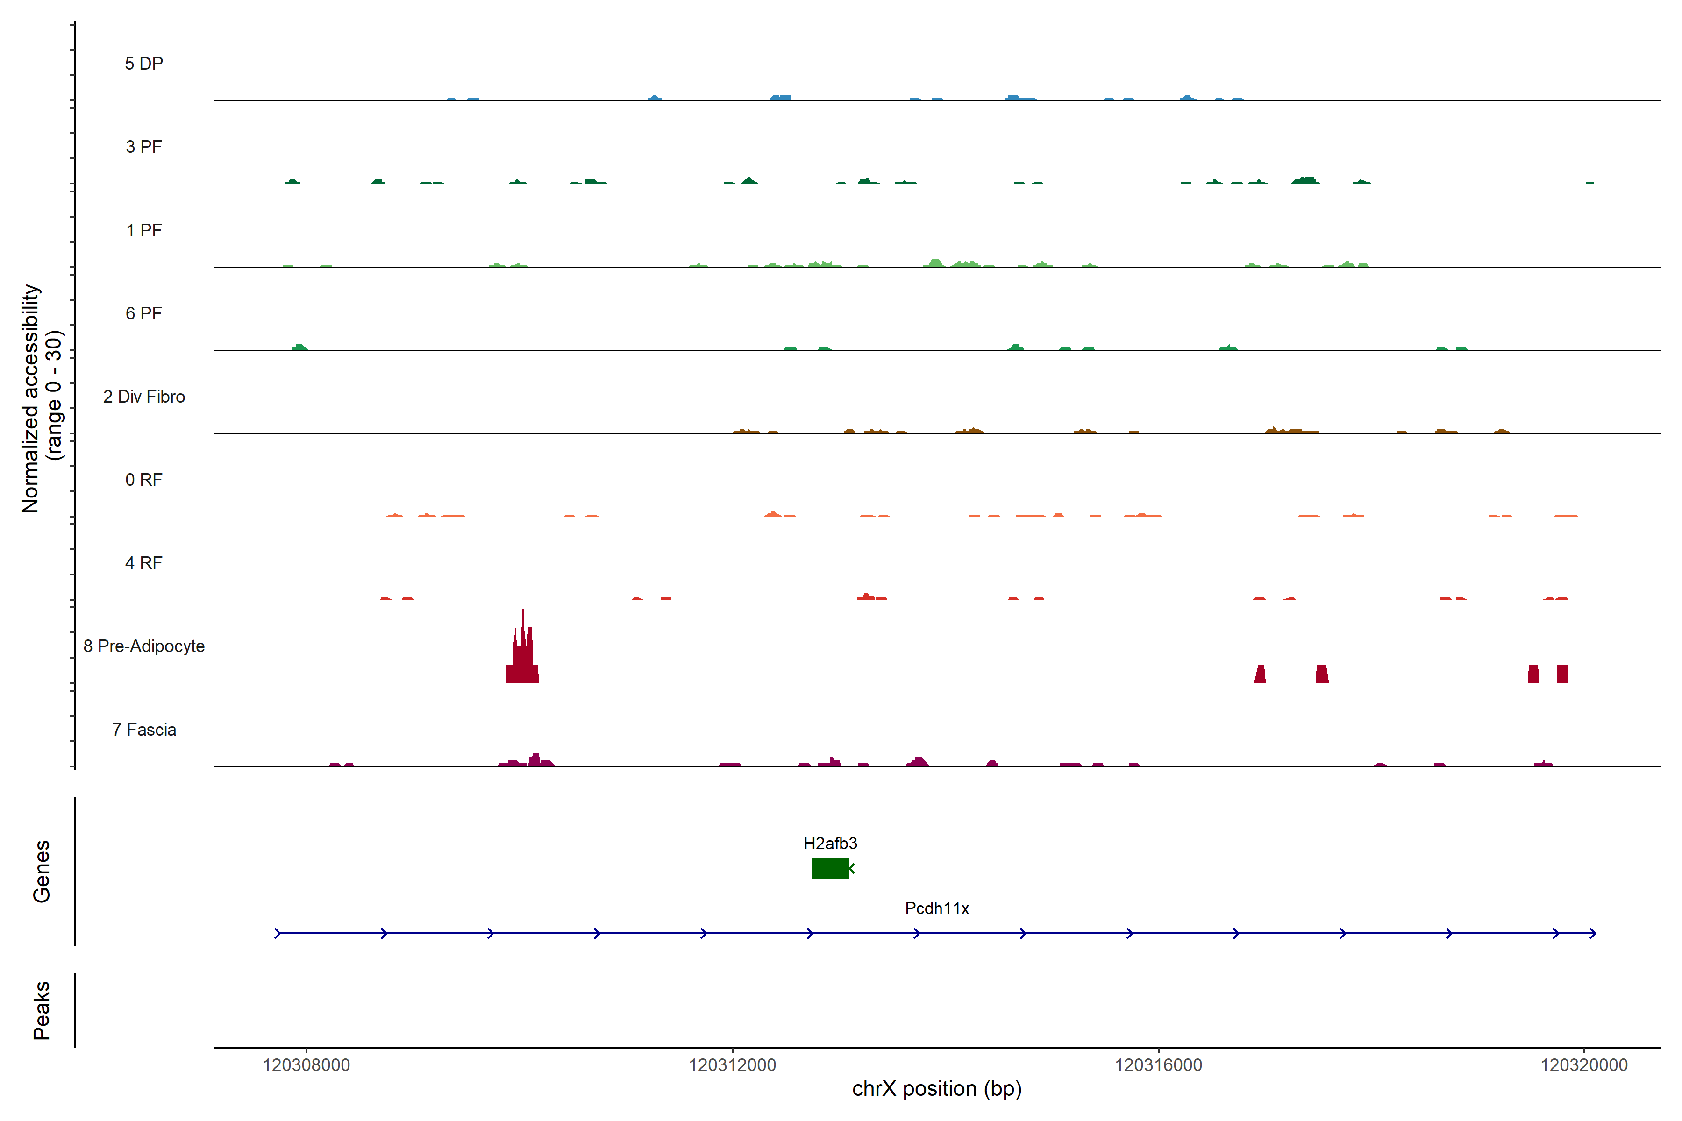The image size is (1682, 1121).
Task: Click the 120320000 x-axis tick label
Action: pyautogui.click(x=1584, y=1064)
